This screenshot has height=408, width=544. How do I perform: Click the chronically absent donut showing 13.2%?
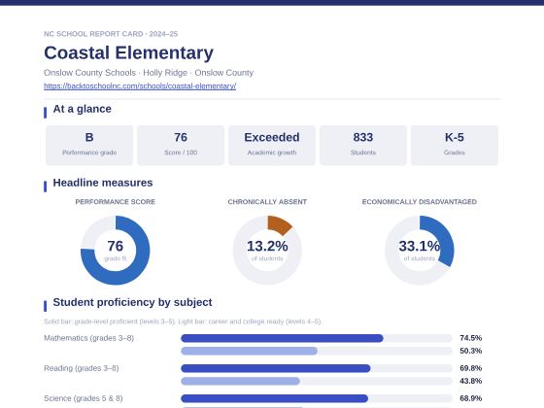pos(267,251)
